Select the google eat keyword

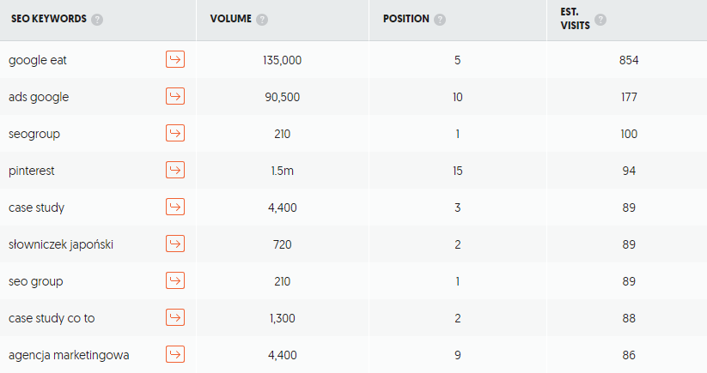38,60
